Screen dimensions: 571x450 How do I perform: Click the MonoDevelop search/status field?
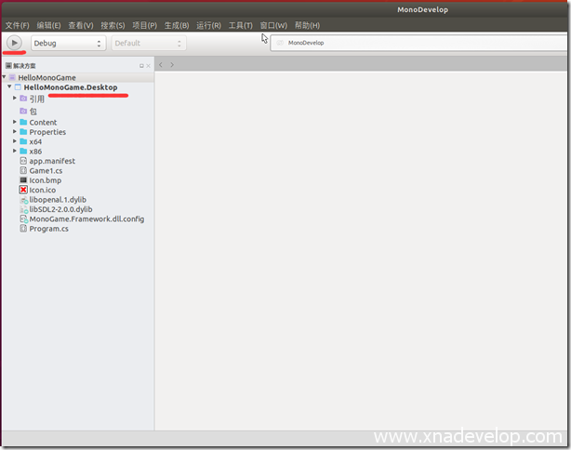pyautogui.click(x=418, y=43)
